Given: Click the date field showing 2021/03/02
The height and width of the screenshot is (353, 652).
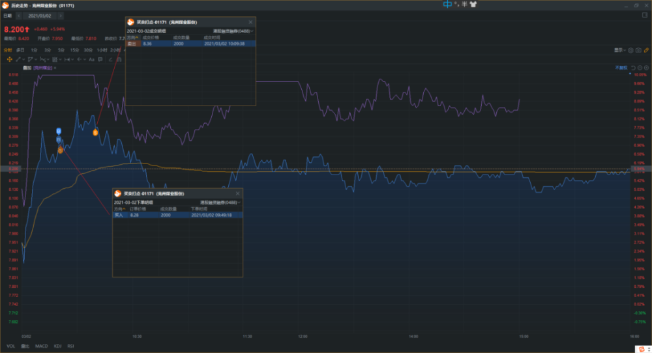Looking at the screenshot, I should (41, 14).
